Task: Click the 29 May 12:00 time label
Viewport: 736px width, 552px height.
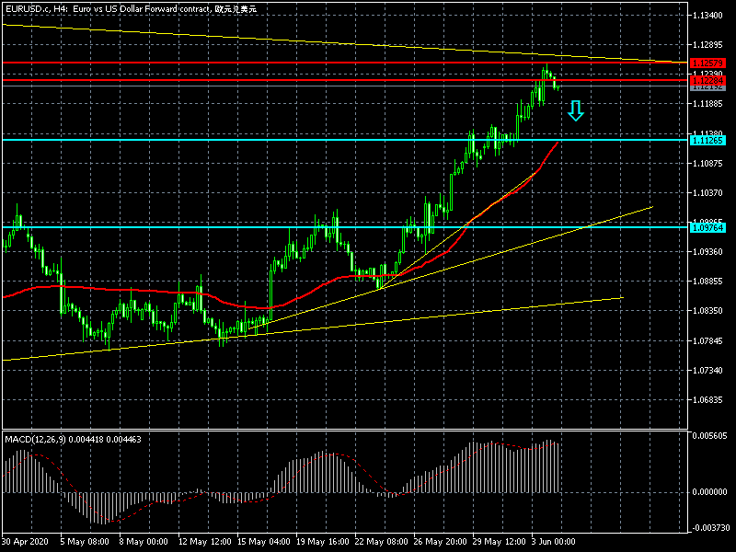Action: (499, 541)
